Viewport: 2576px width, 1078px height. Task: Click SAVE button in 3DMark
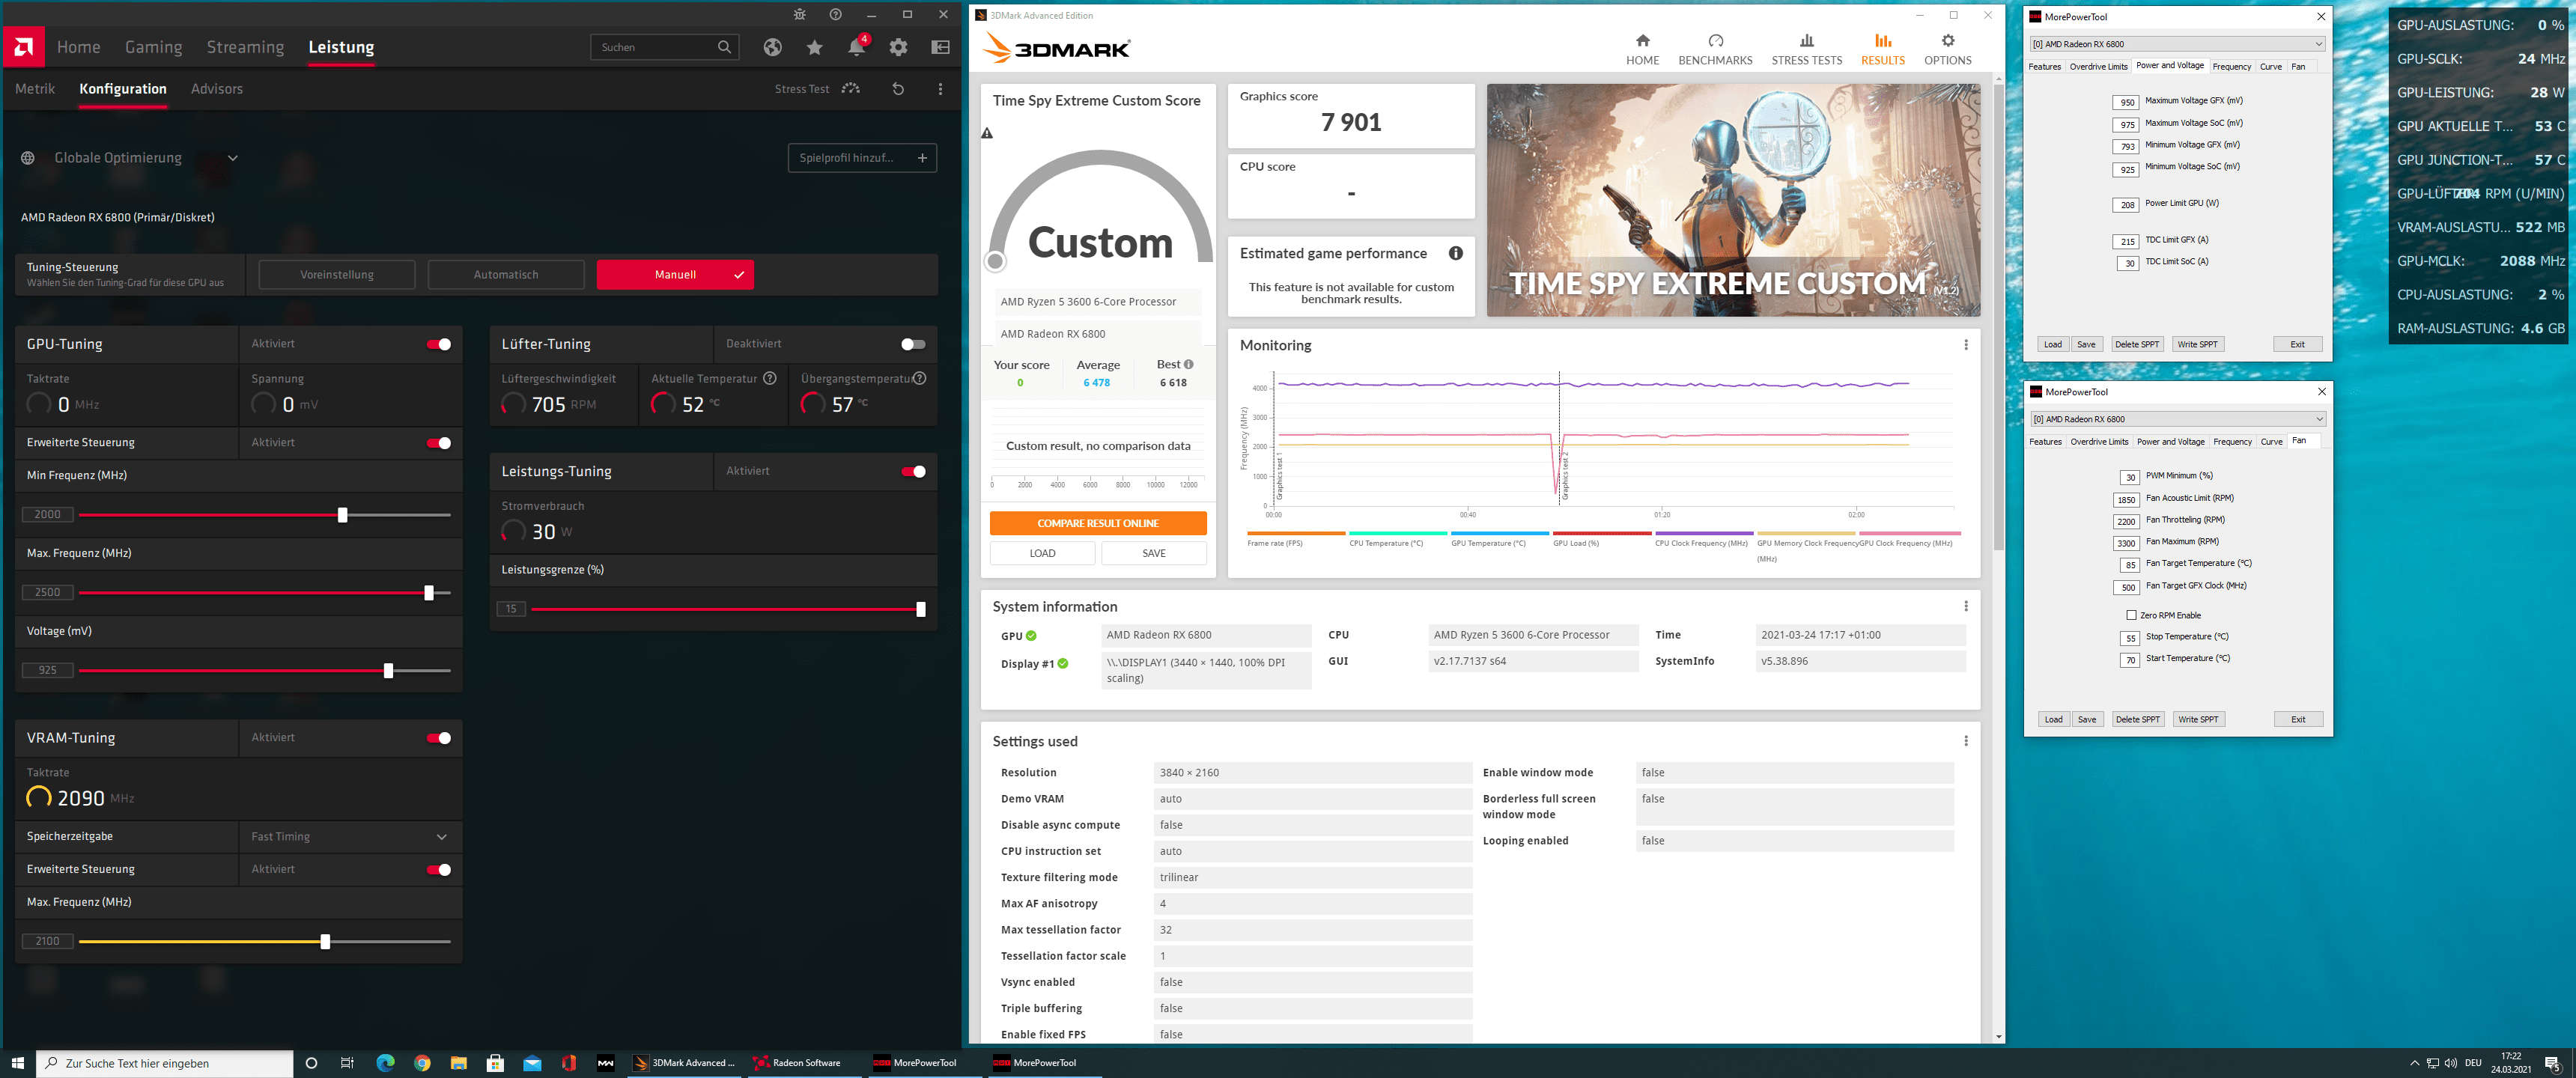coord(1154,553)
